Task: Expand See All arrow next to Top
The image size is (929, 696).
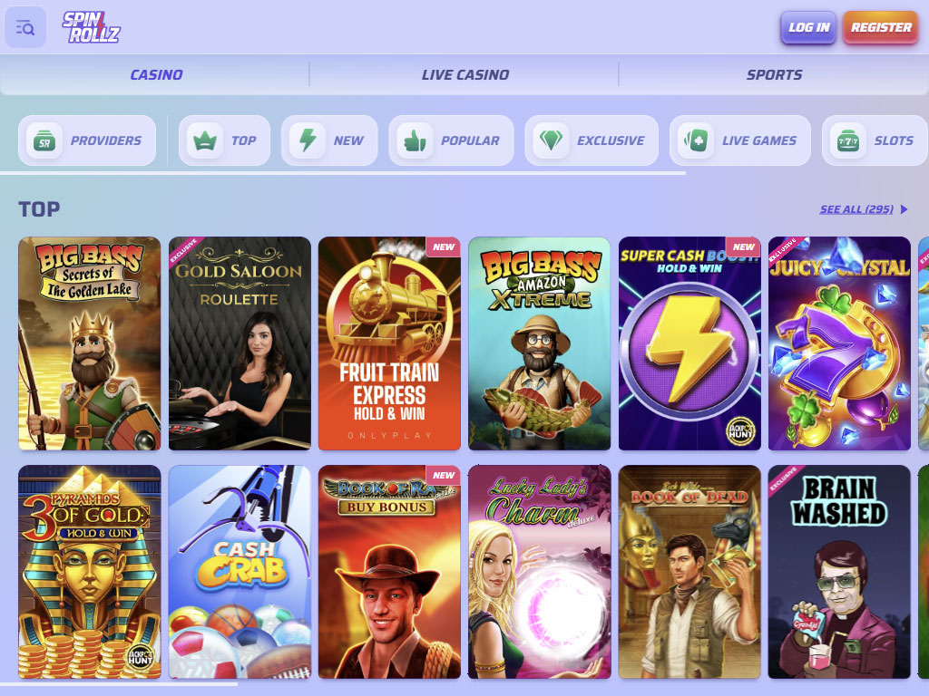Action: tap(904, 209)
